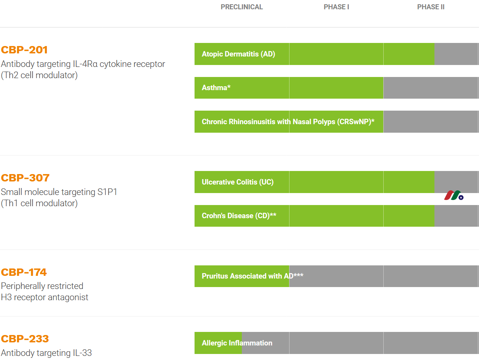The image size is (479, 359).
Task: Click the Small molecule targeting S1P1 text
Action: pyautogui.click(x=59, y=192)
